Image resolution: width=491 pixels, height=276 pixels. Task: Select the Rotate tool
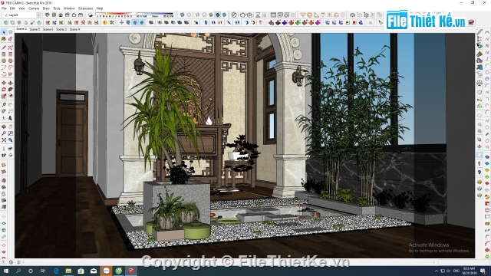coord(4,90)
